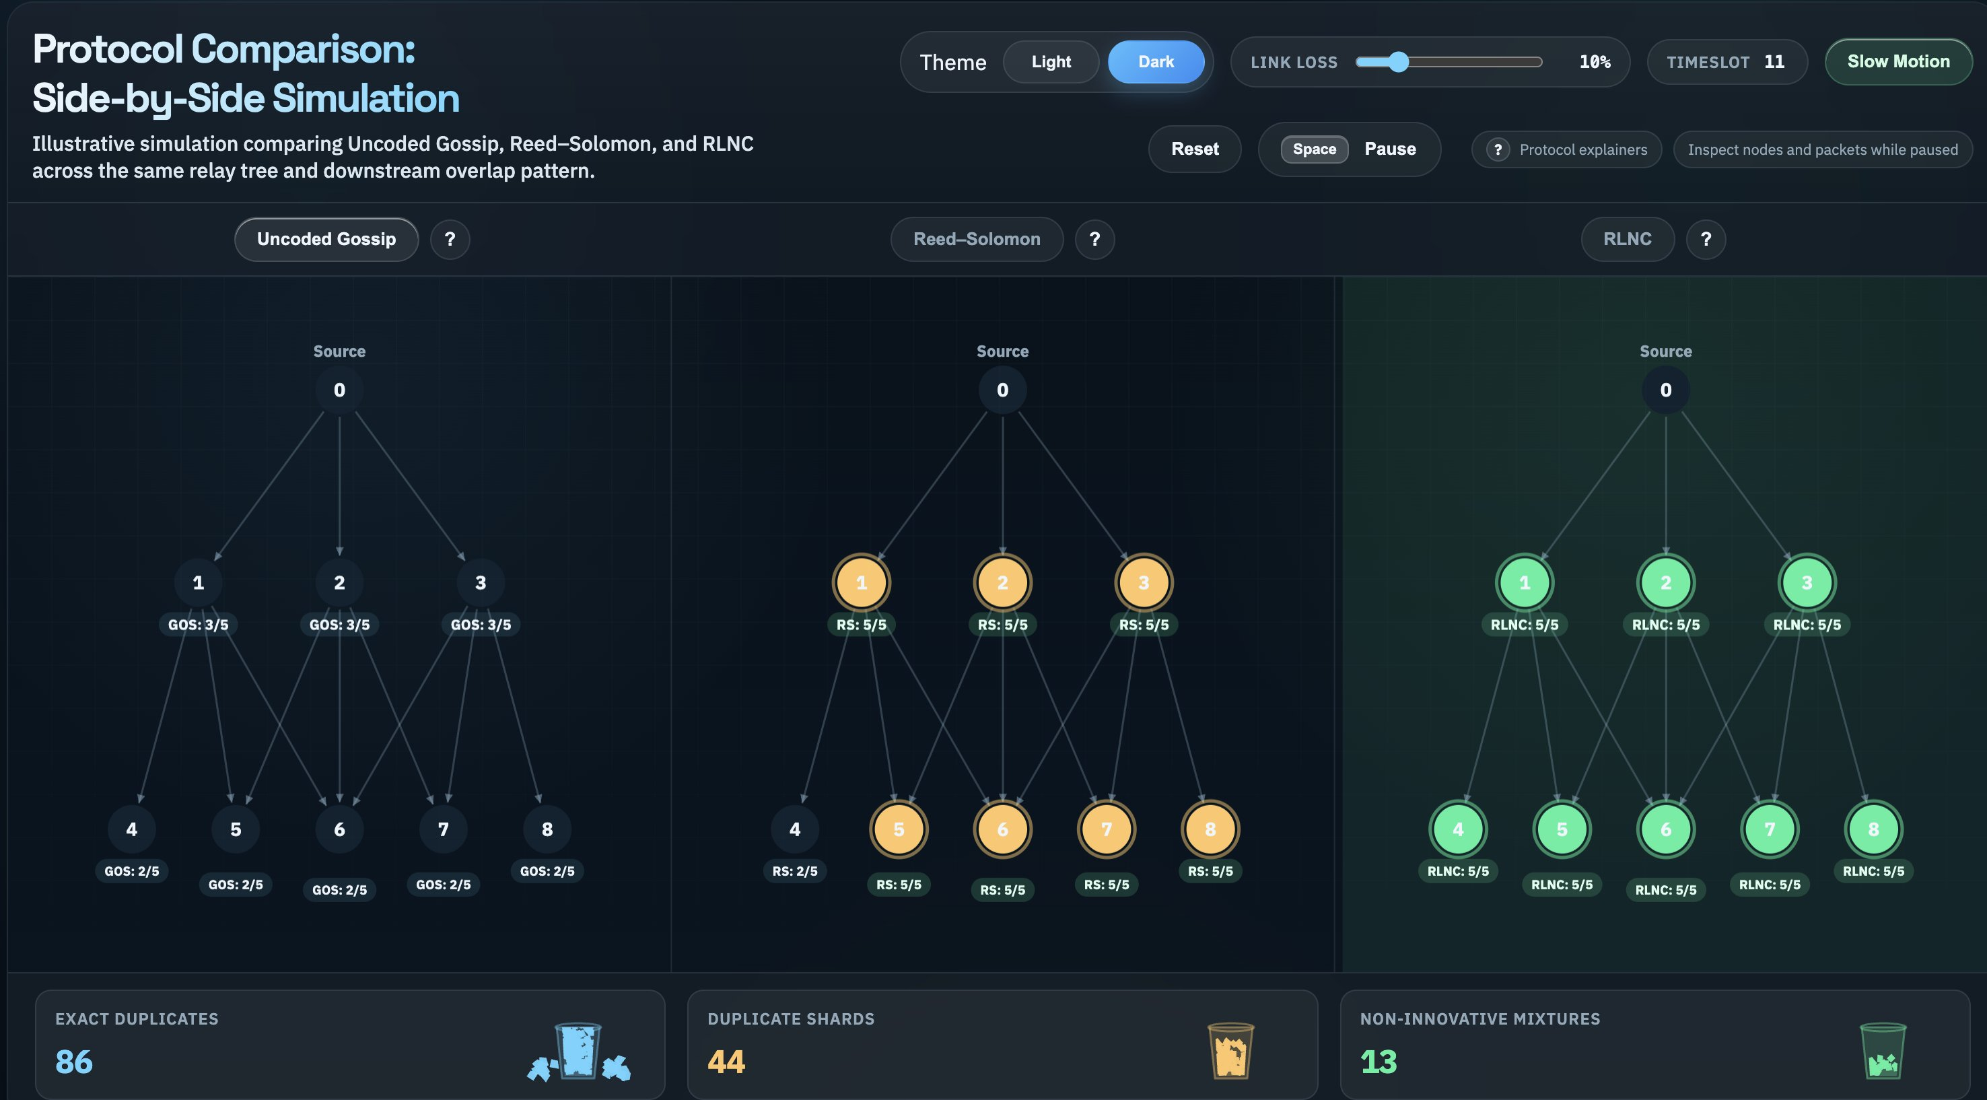Screen dimensions: 1987x1100
Task: Inspect orange node 3 in Reed–Solomon tree
Action: point(1144,582)
